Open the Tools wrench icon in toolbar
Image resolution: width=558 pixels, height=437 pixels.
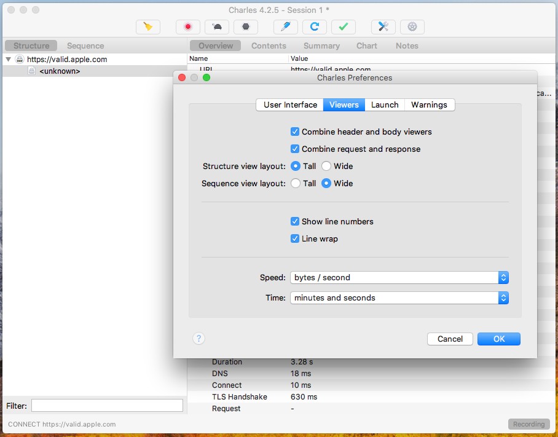(383, 27)
